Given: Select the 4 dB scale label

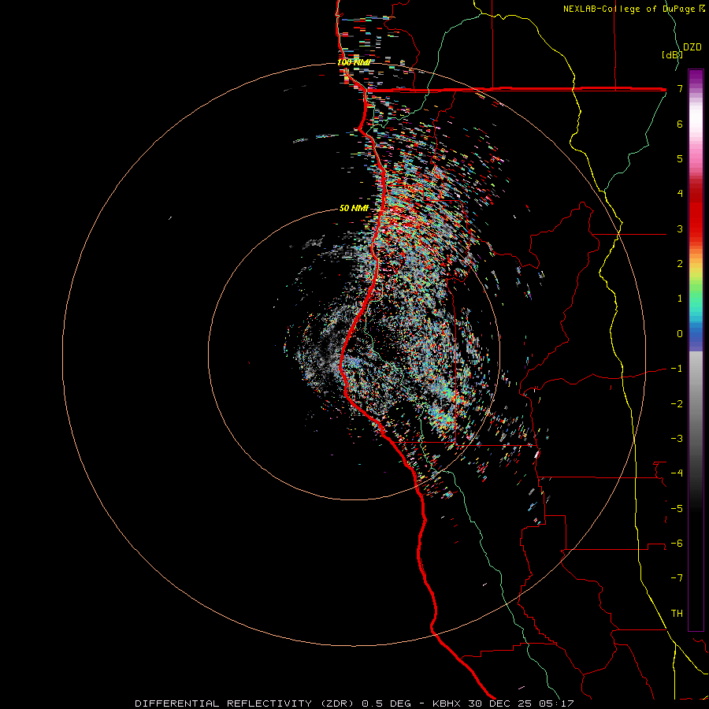Looking at the screenshot, I should pyautogui.click(x=680, y=193).
